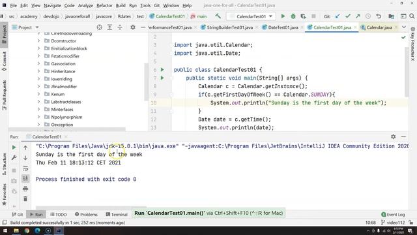This screenshot has height=235, width=417.
Task: Click Down the Stack Trace arrow
Action: 25,157
